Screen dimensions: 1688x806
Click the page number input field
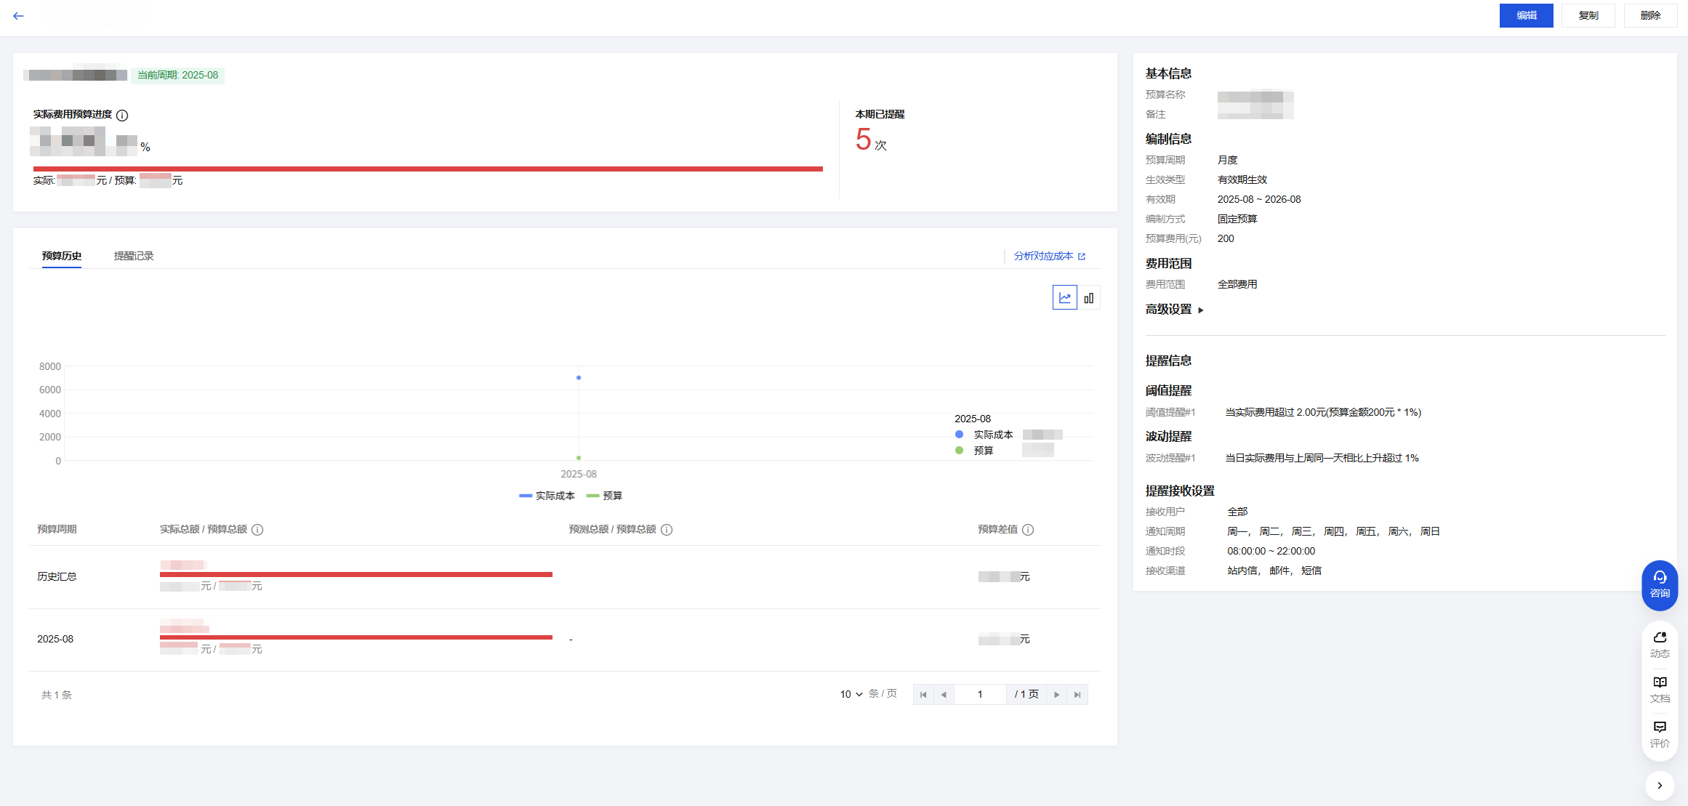[x=979, y=694]
